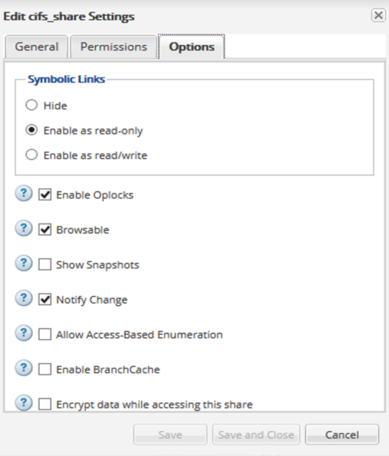The height and width of the screenshot is (456, 389).
Task: Open help icon next to Browsable
Action: coord(23,229)
